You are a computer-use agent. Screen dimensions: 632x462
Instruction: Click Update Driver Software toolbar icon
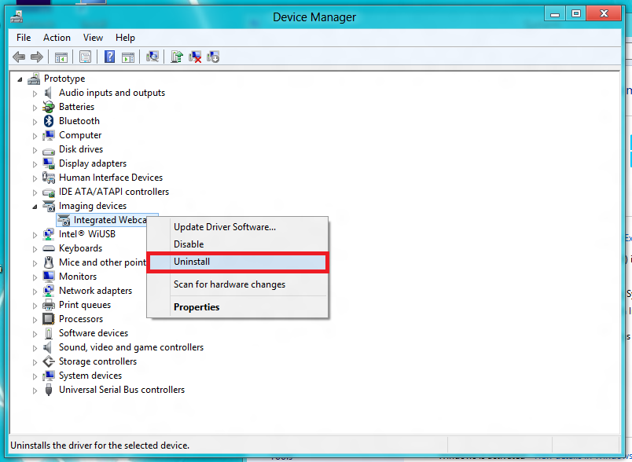coord(177,57)
